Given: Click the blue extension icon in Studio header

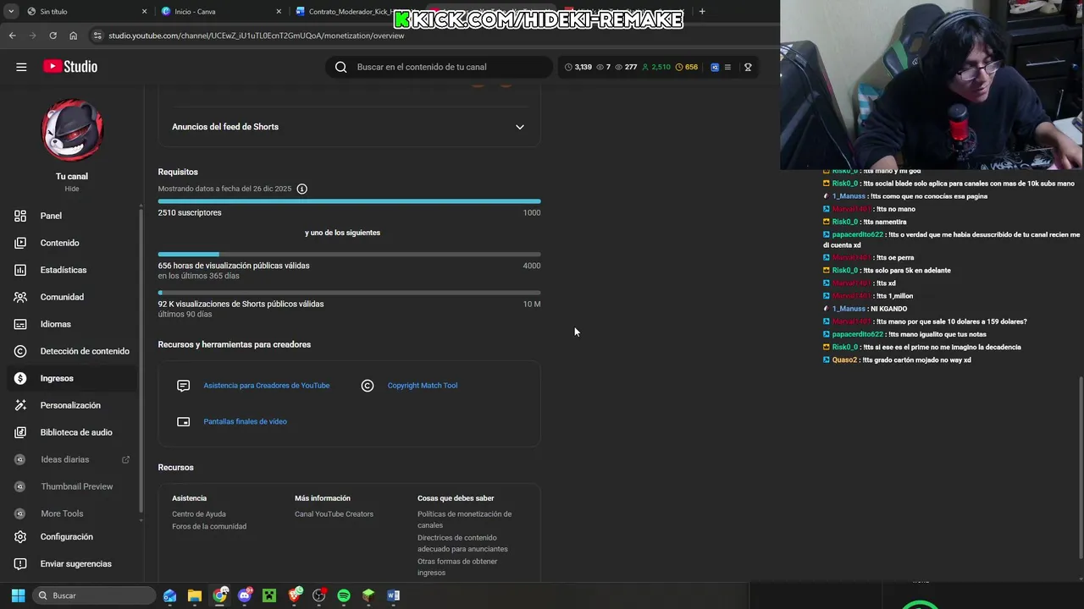Looking at the screenshot, I should tap(715, 67).
